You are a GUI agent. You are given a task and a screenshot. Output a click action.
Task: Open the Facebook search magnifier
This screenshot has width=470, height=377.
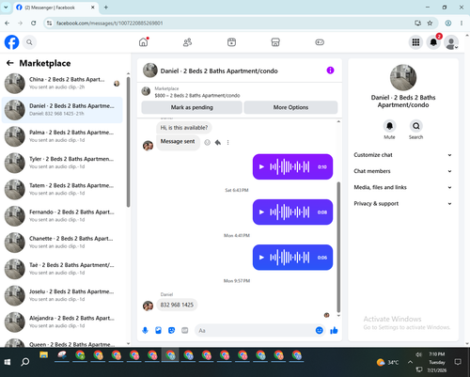click(x=29, y=42)
